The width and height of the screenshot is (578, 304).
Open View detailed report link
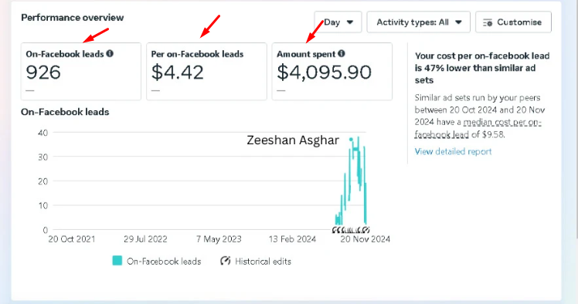453,152
